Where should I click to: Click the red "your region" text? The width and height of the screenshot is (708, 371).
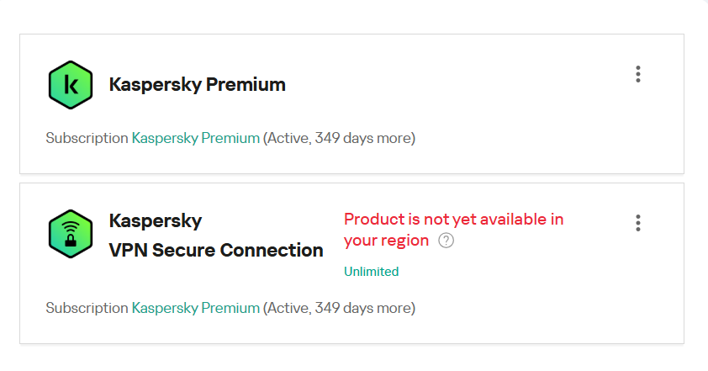coord(386,241)
